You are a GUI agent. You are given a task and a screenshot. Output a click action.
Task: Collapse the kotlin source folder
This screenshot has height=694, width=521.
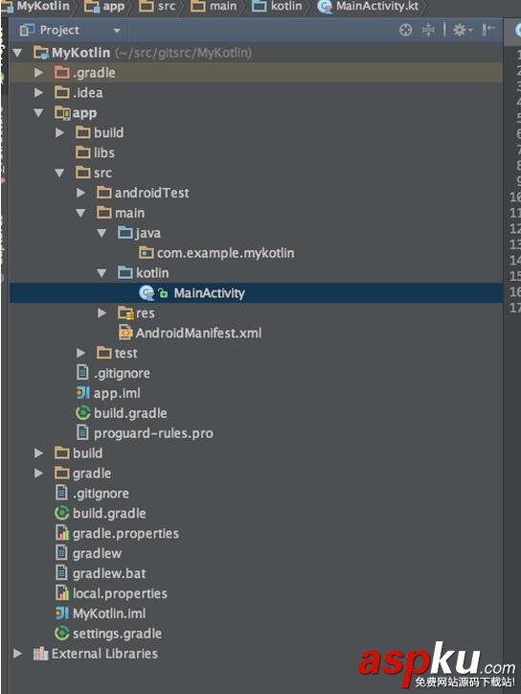click(102, 273)
